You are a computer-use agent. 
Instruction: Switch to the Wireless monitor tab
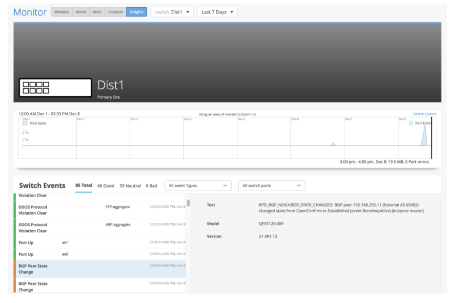coord(61,12)
